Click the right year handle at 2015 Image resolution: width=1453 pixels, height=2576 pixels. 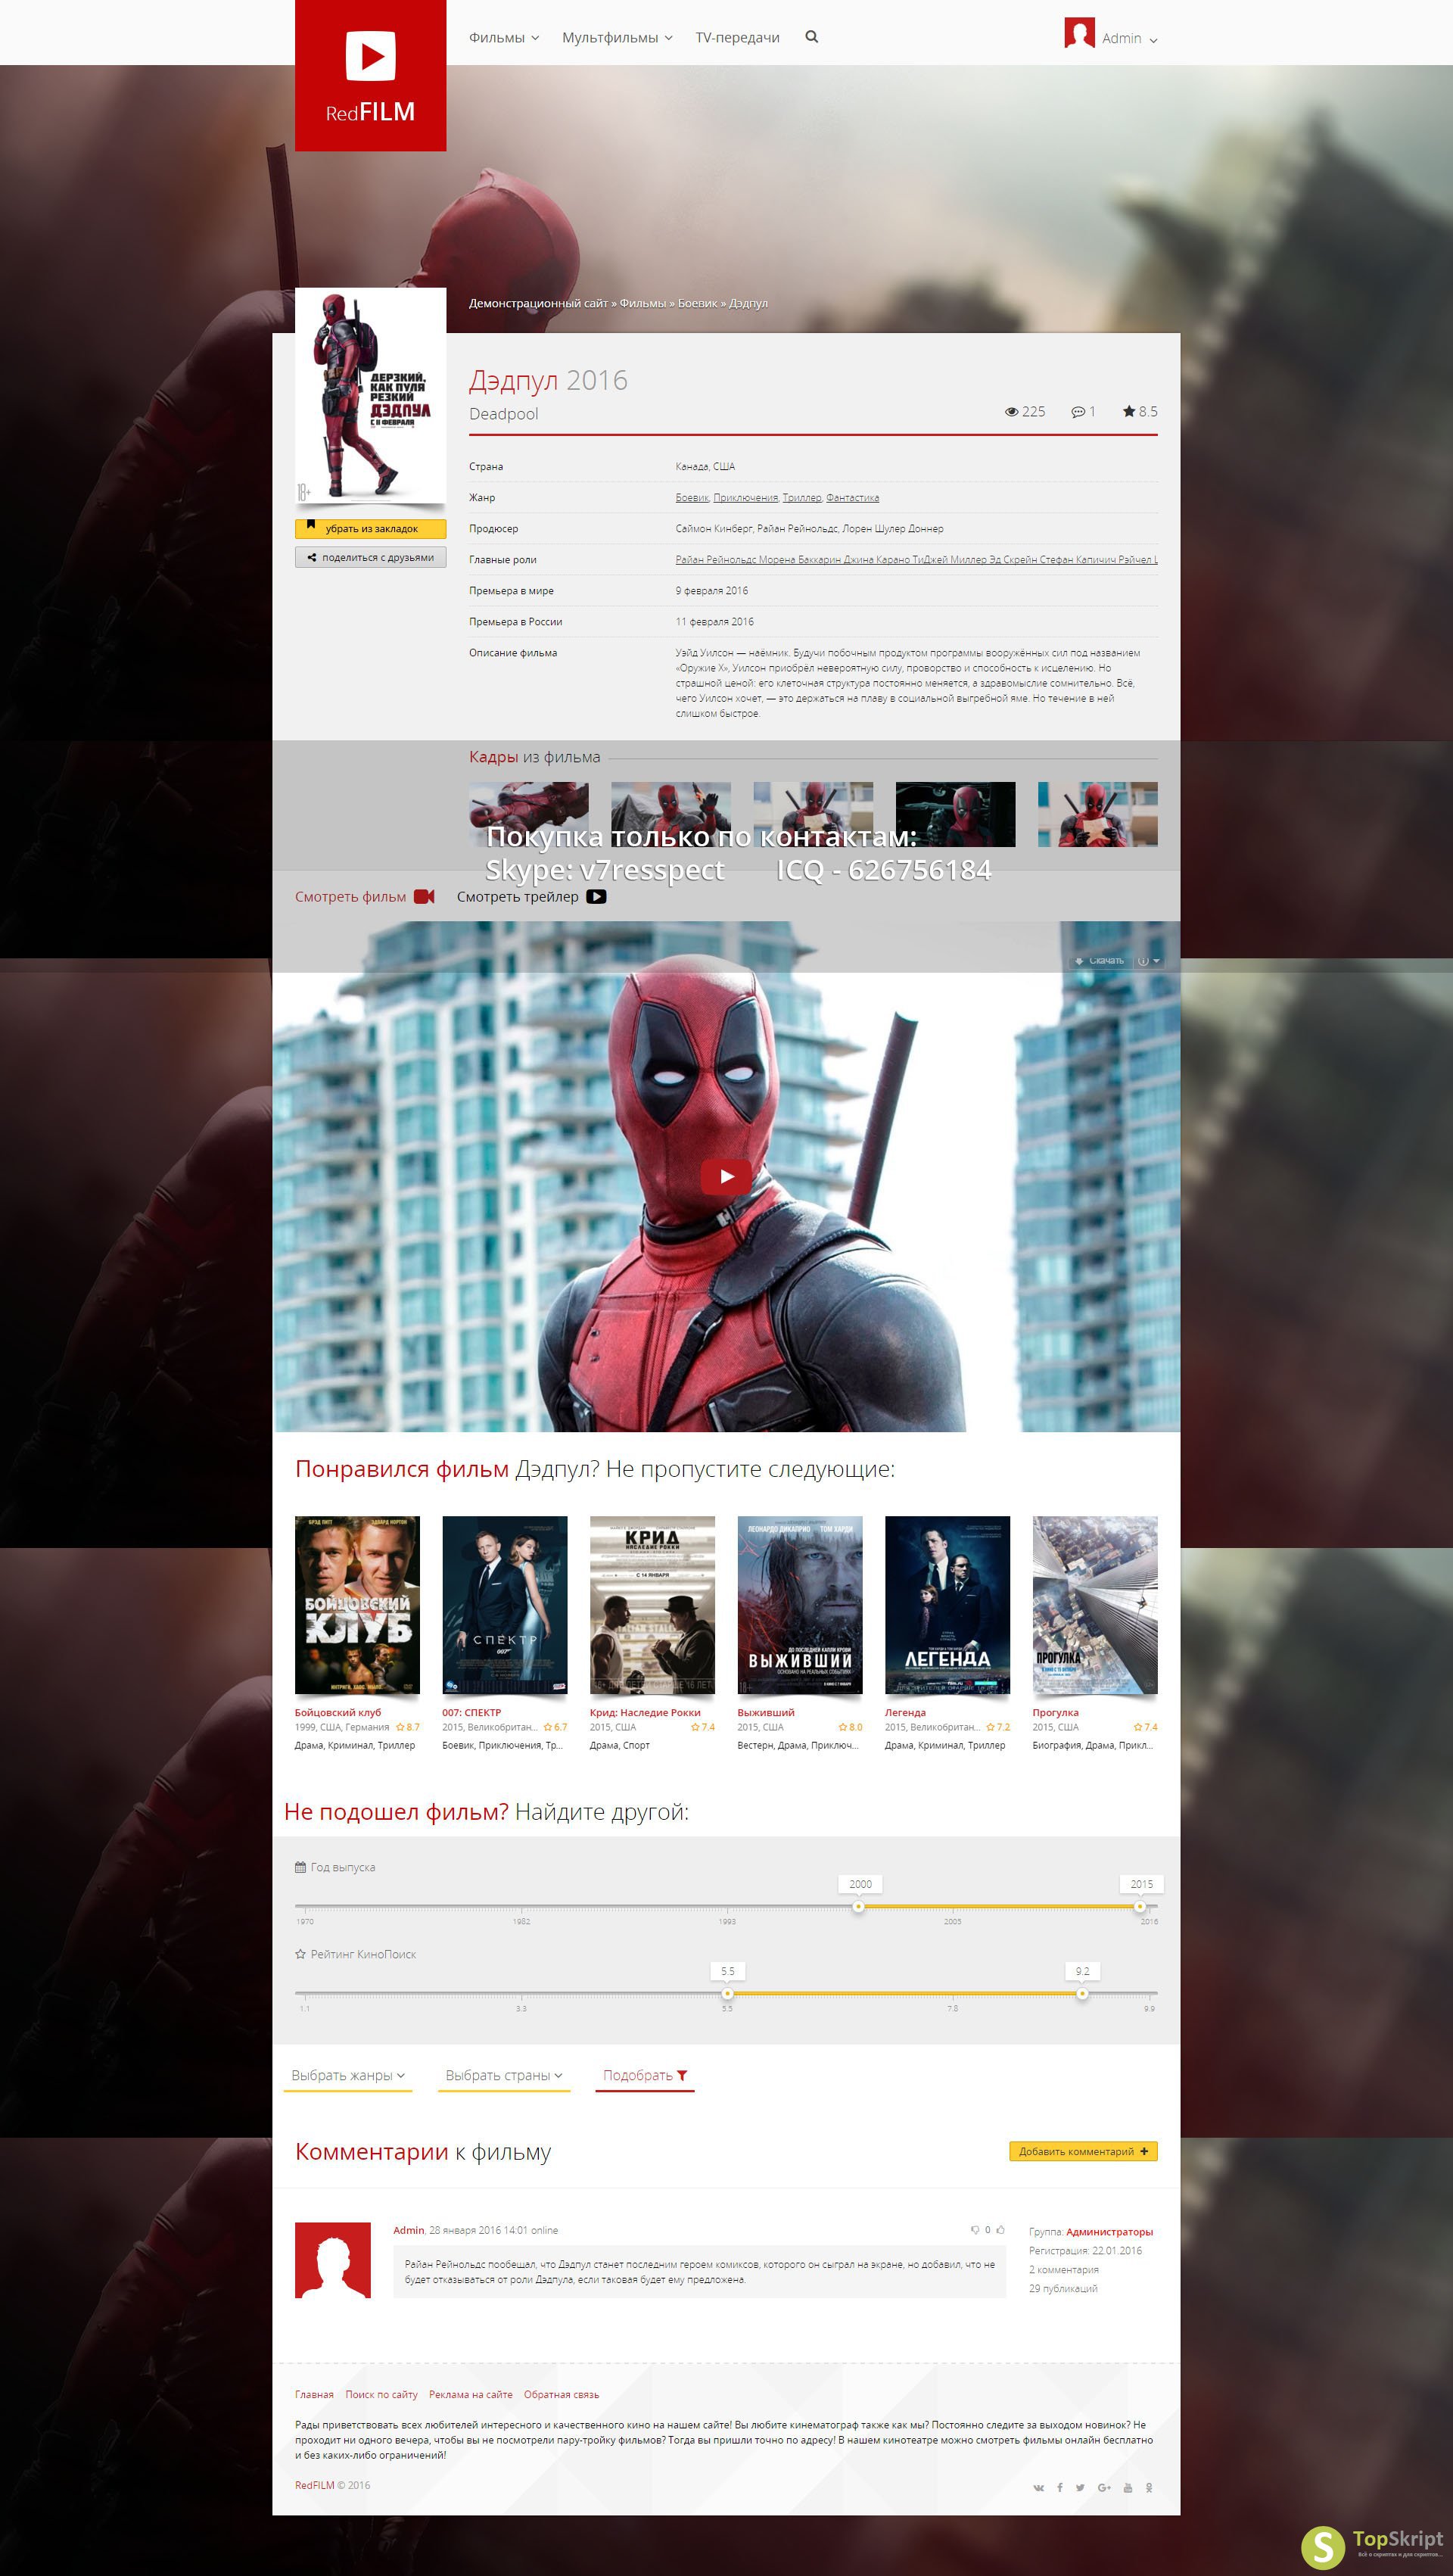(1140, 1906)
